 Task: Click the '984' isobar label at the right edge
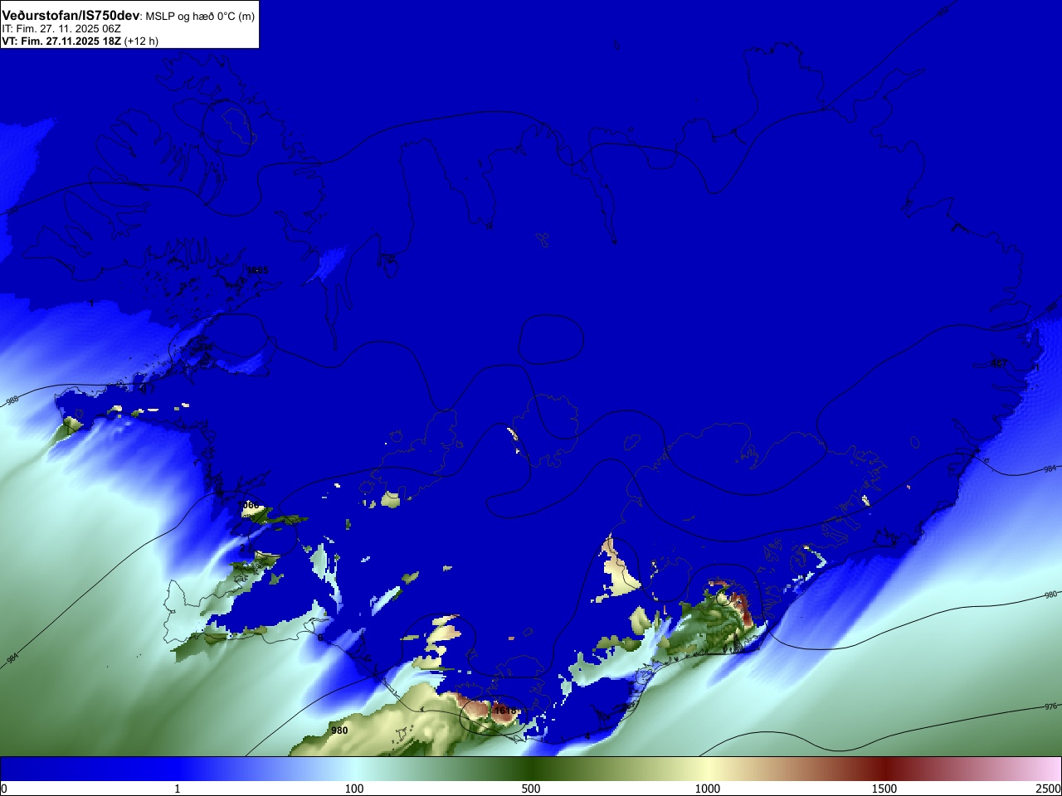click(1050, 470)
